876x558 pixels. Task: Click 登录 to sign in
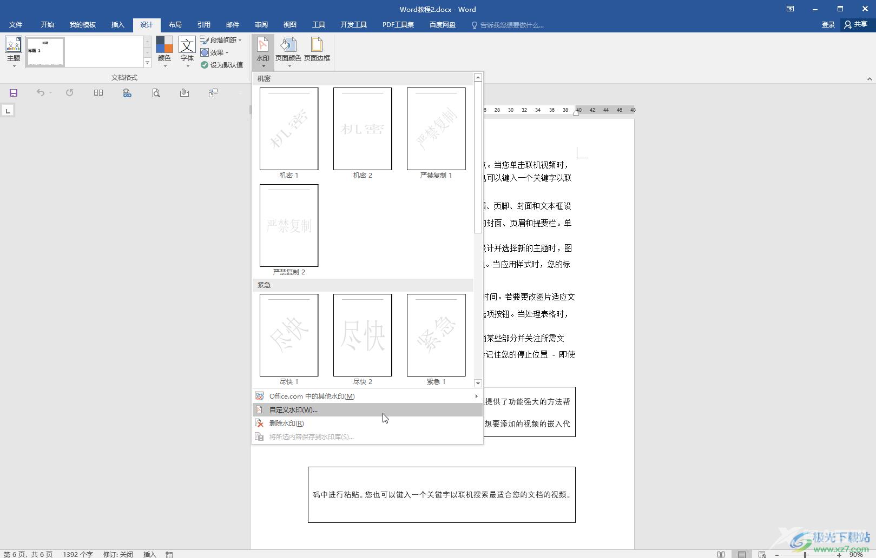828,24
